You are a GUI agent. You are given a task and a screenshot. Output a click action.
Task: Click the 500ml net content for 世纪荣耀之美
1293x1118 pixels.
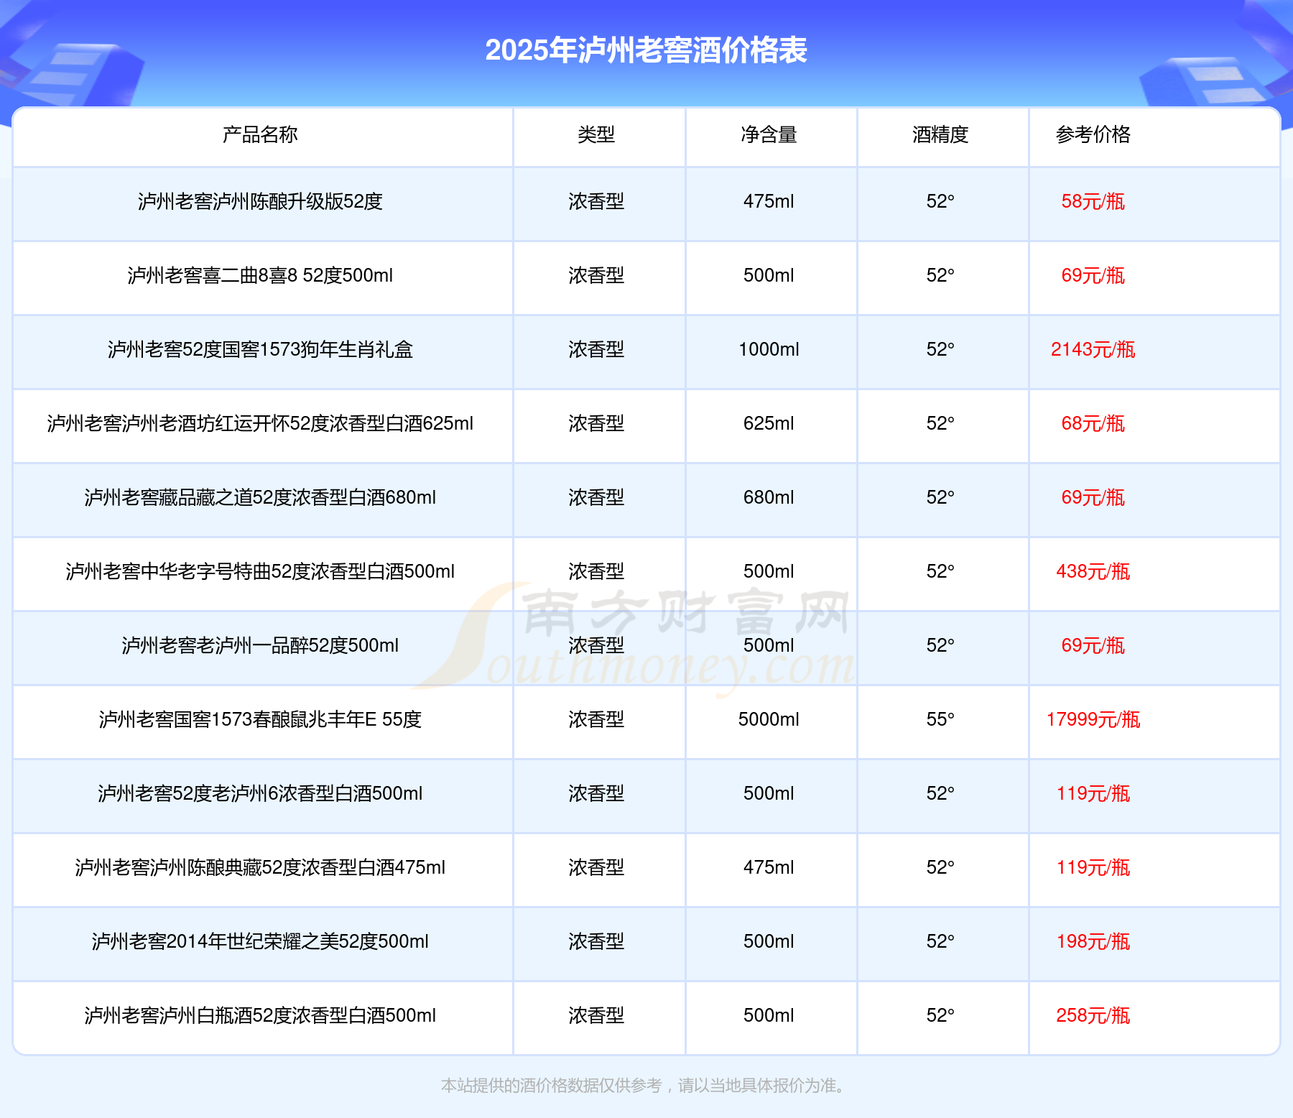(x=769, y=942)
